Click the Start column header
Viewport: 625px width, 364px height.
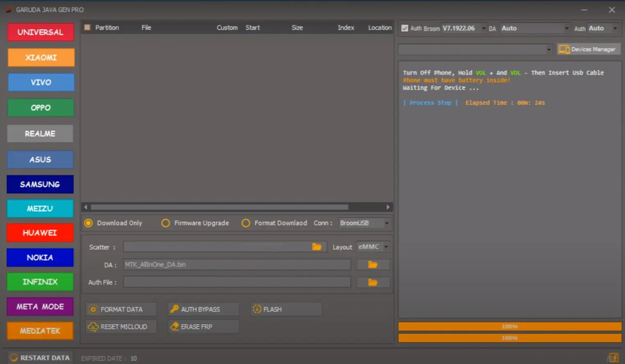click(253, 27)
